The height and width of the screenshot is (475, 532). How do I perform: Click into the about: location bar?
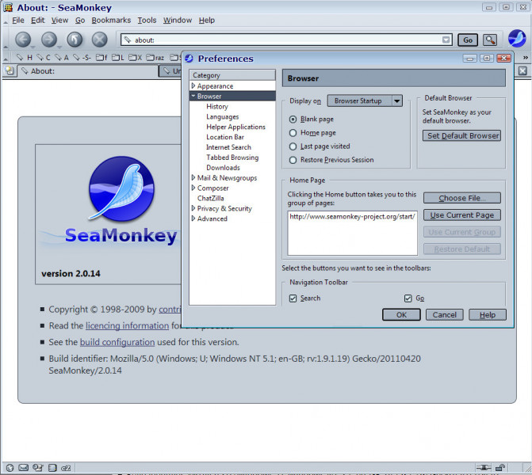pos(287,40)
